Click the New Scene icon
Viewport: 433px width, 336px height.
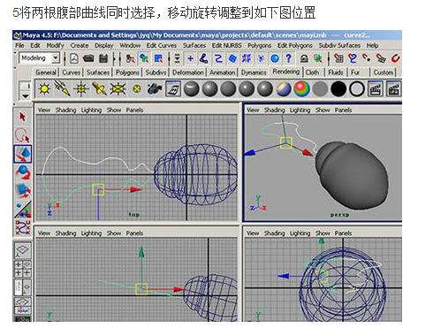tap(74, 58)
